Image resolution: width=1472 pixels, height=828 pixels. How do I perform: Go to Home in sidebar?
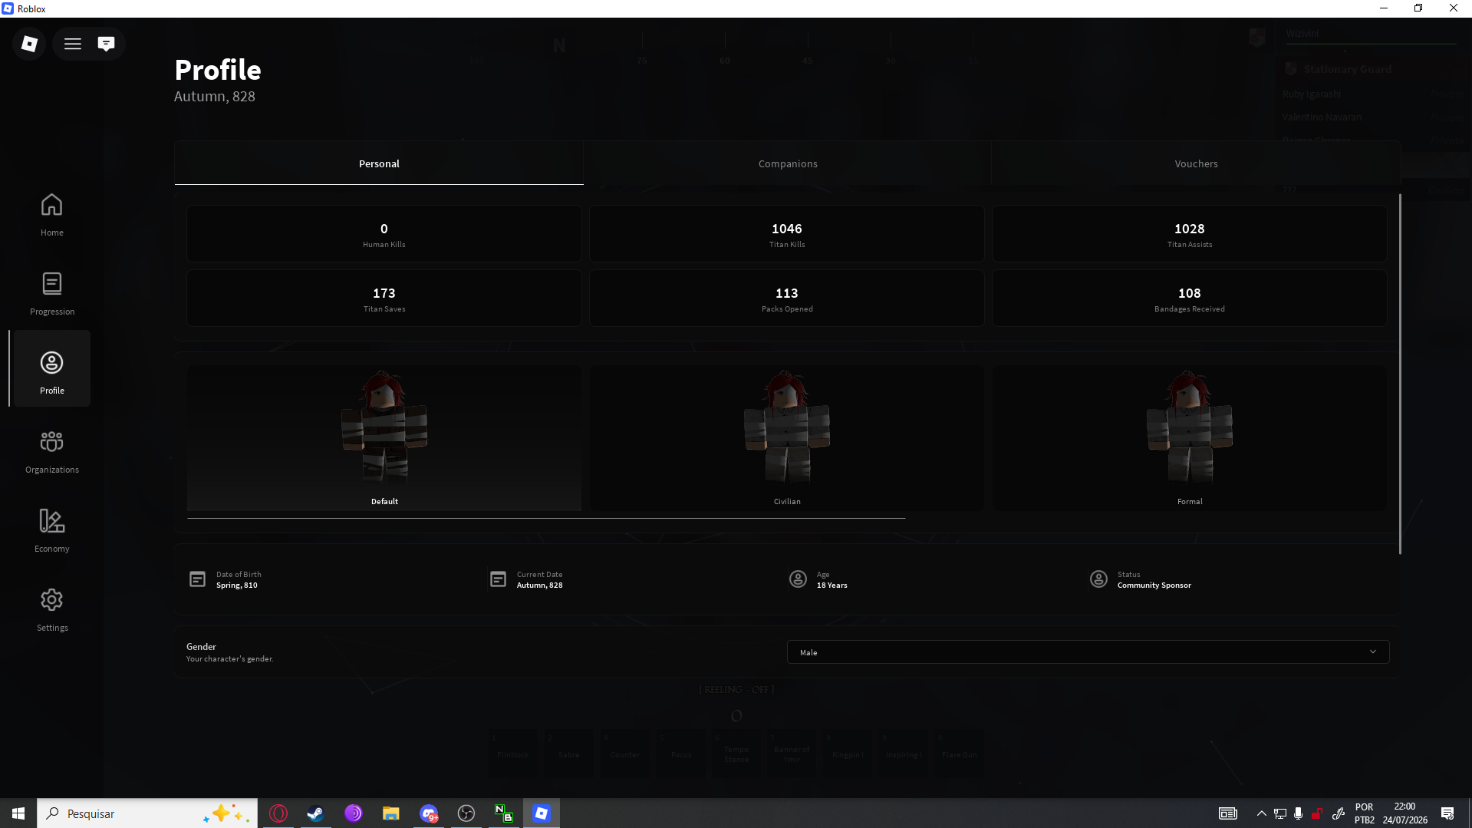click(x=52, y=214)
